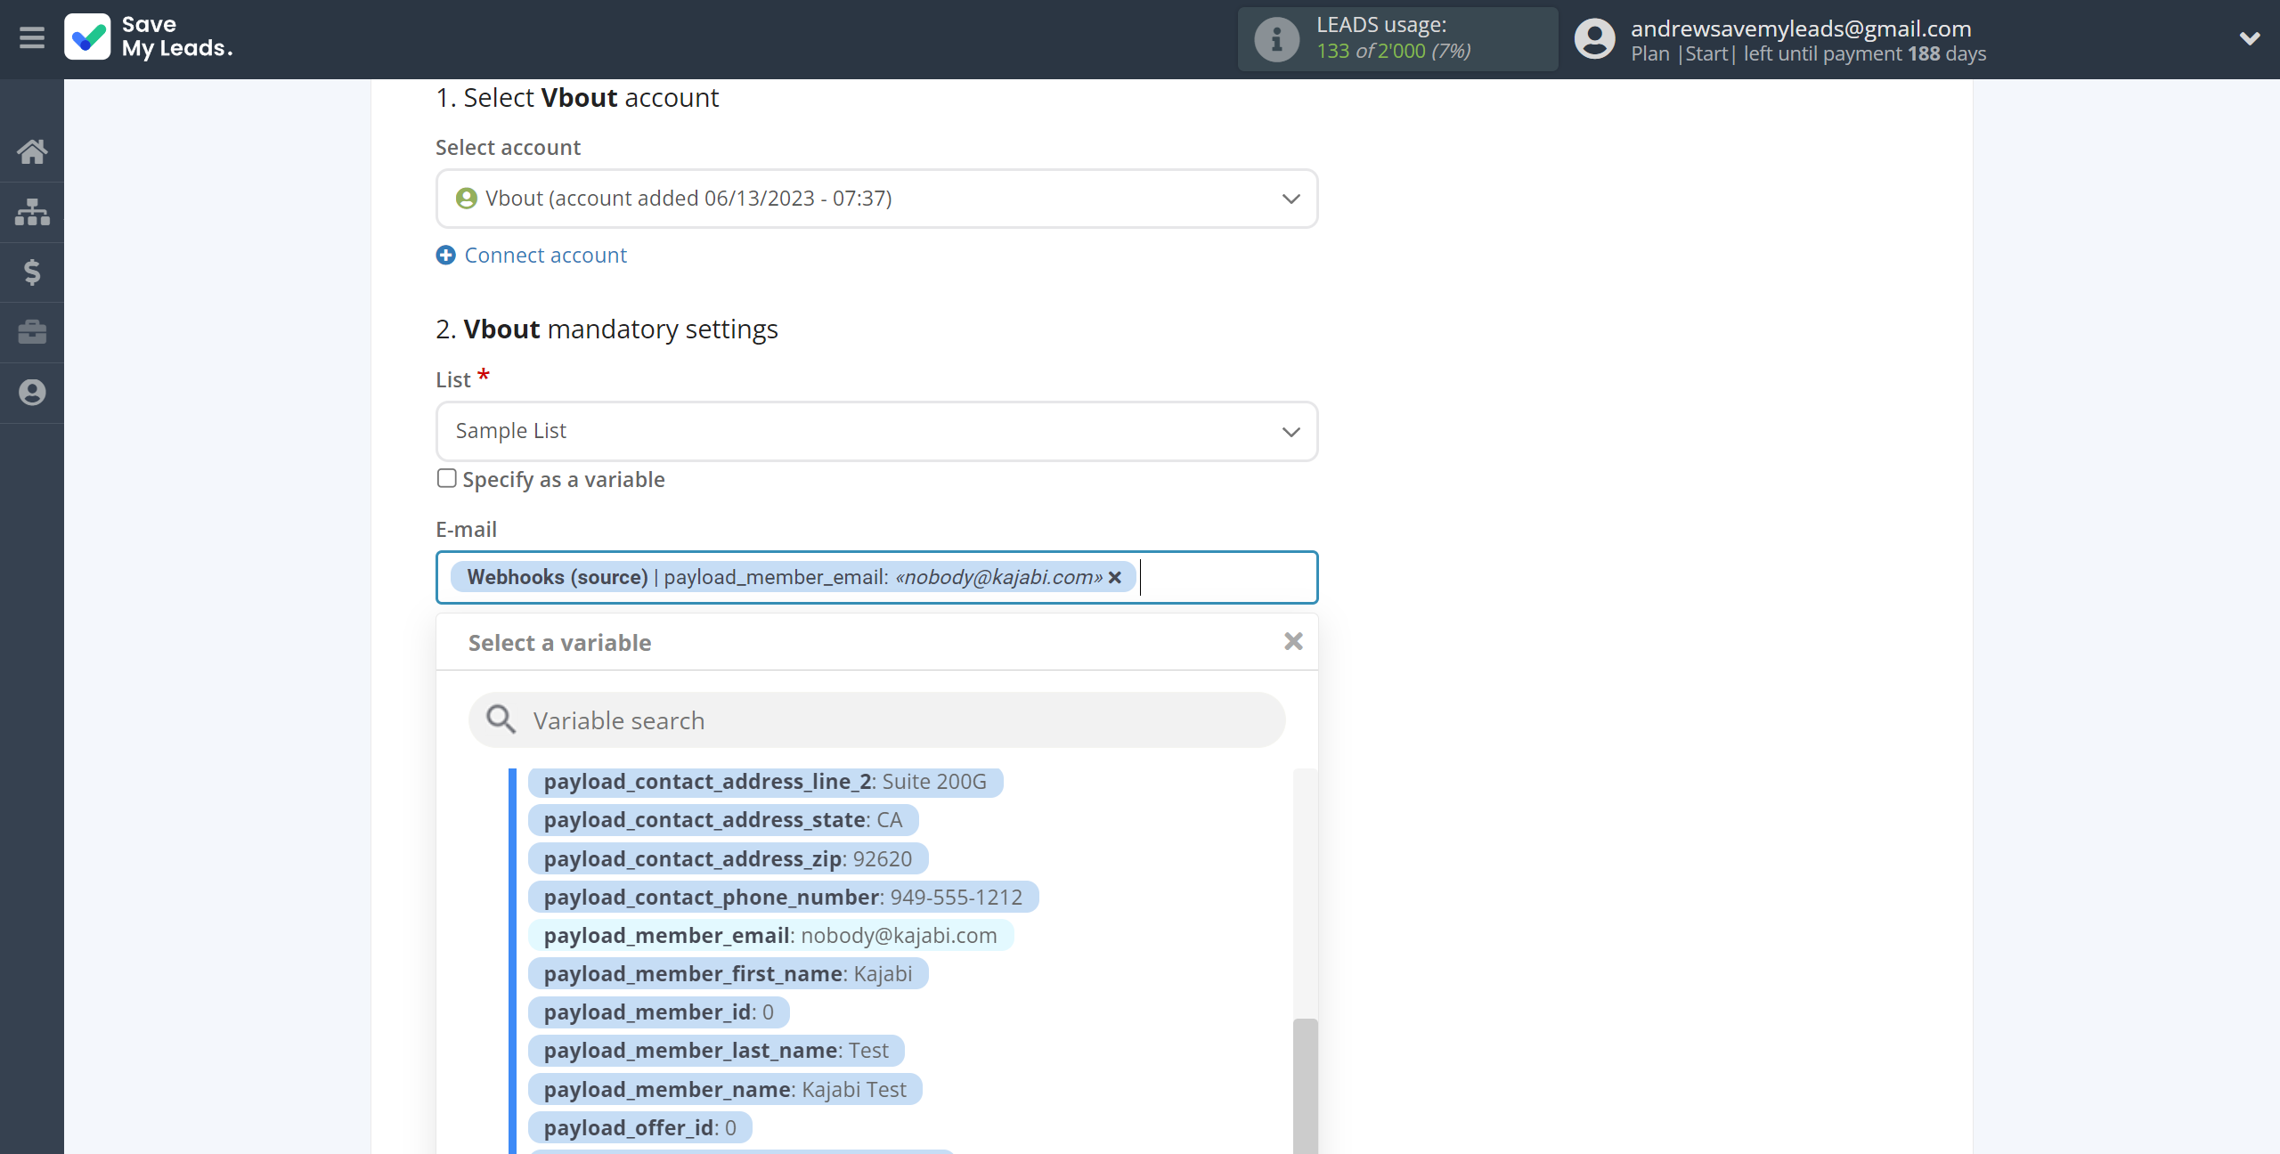Screen dimensions: 2280x1154
Task: Click the LEADS usage info icon
Action: (x=1276, y=39)
